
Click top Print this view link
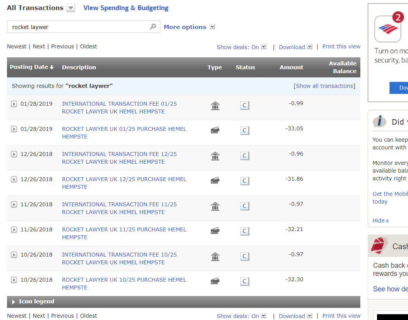(x=341, y=46)
